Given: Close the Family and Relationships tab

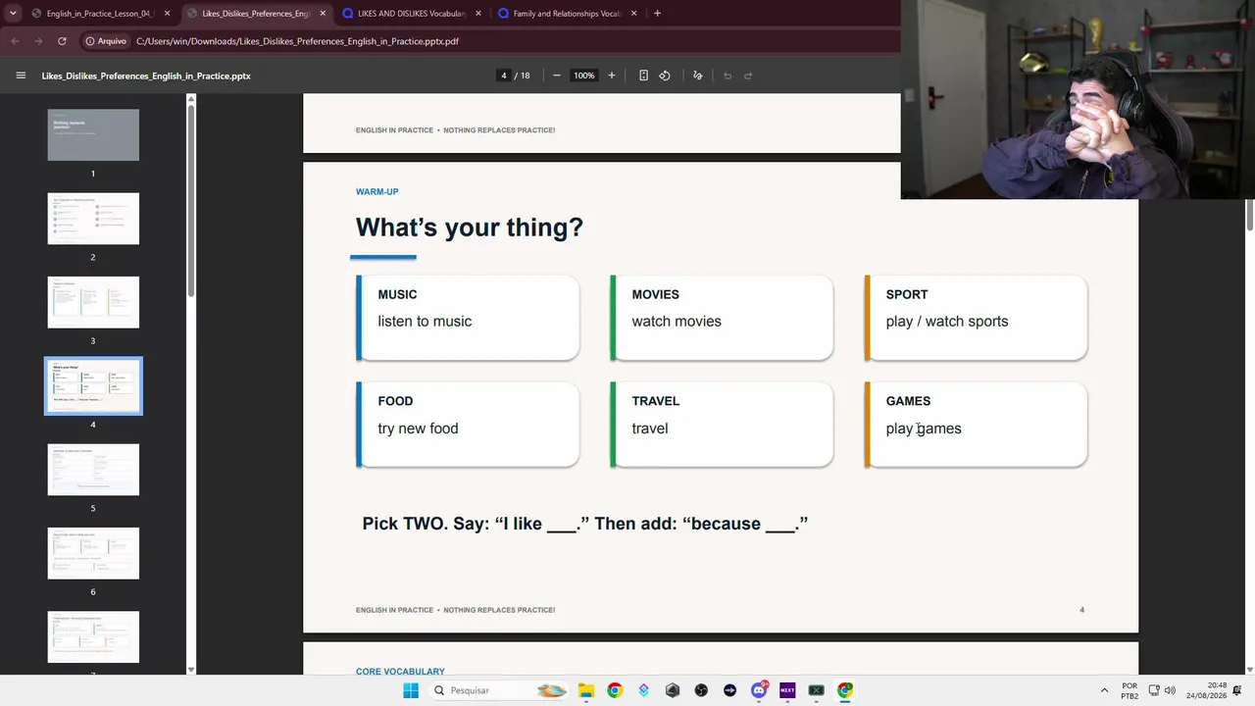Looking at the screenshot, I should point(633,14).
